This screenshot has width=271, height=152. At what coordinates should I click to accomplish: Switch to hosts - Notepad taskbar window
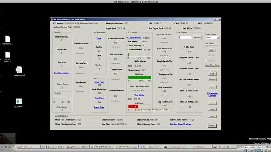click(x=200, y=147)
